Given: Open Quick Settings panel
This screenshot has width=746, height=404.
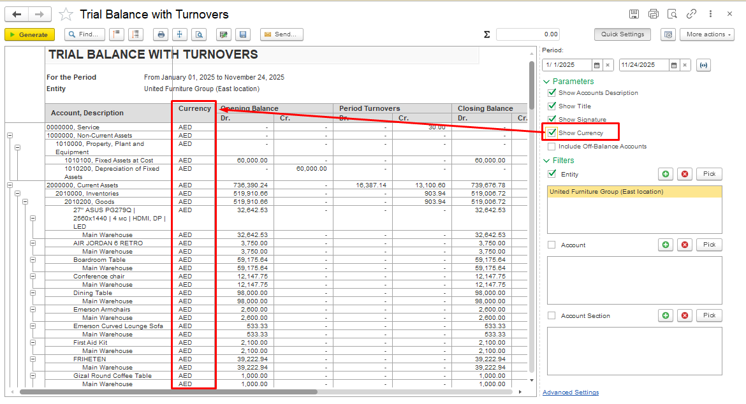Looking at the screenshot, I should click(x=622, y=34).
